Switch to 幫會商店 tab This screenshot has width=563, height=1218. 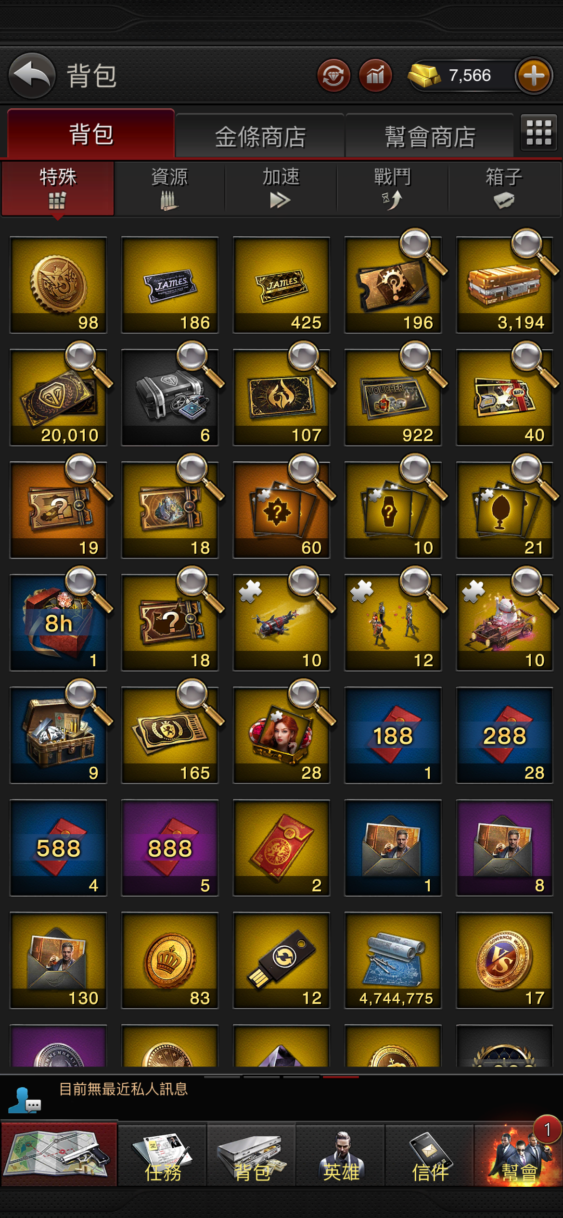coord(430,136)
